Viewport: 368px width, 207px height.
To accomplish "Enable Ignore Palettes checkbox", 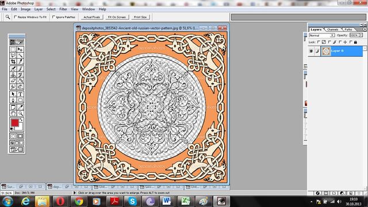I will tap(53, 17).
